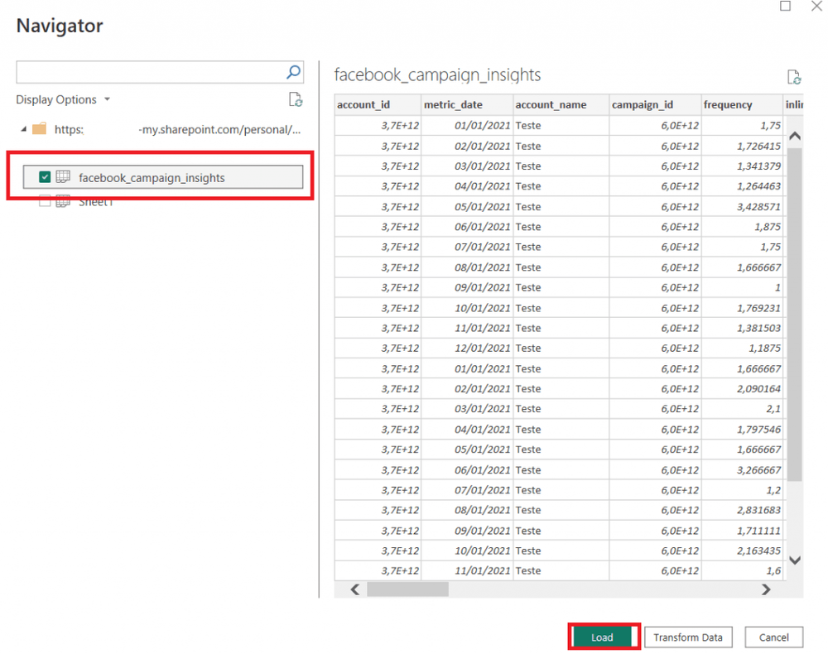Open the Display Options dropdown
The height and width of the screenshot is (654, 828).
pyautogui.click(x=63, y=99)
